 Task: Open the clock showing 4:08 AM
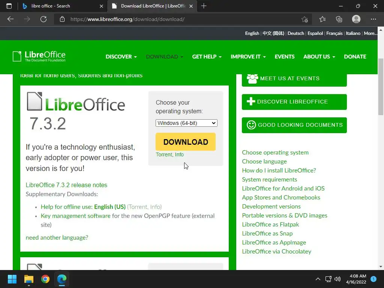[x=356, y=279]
